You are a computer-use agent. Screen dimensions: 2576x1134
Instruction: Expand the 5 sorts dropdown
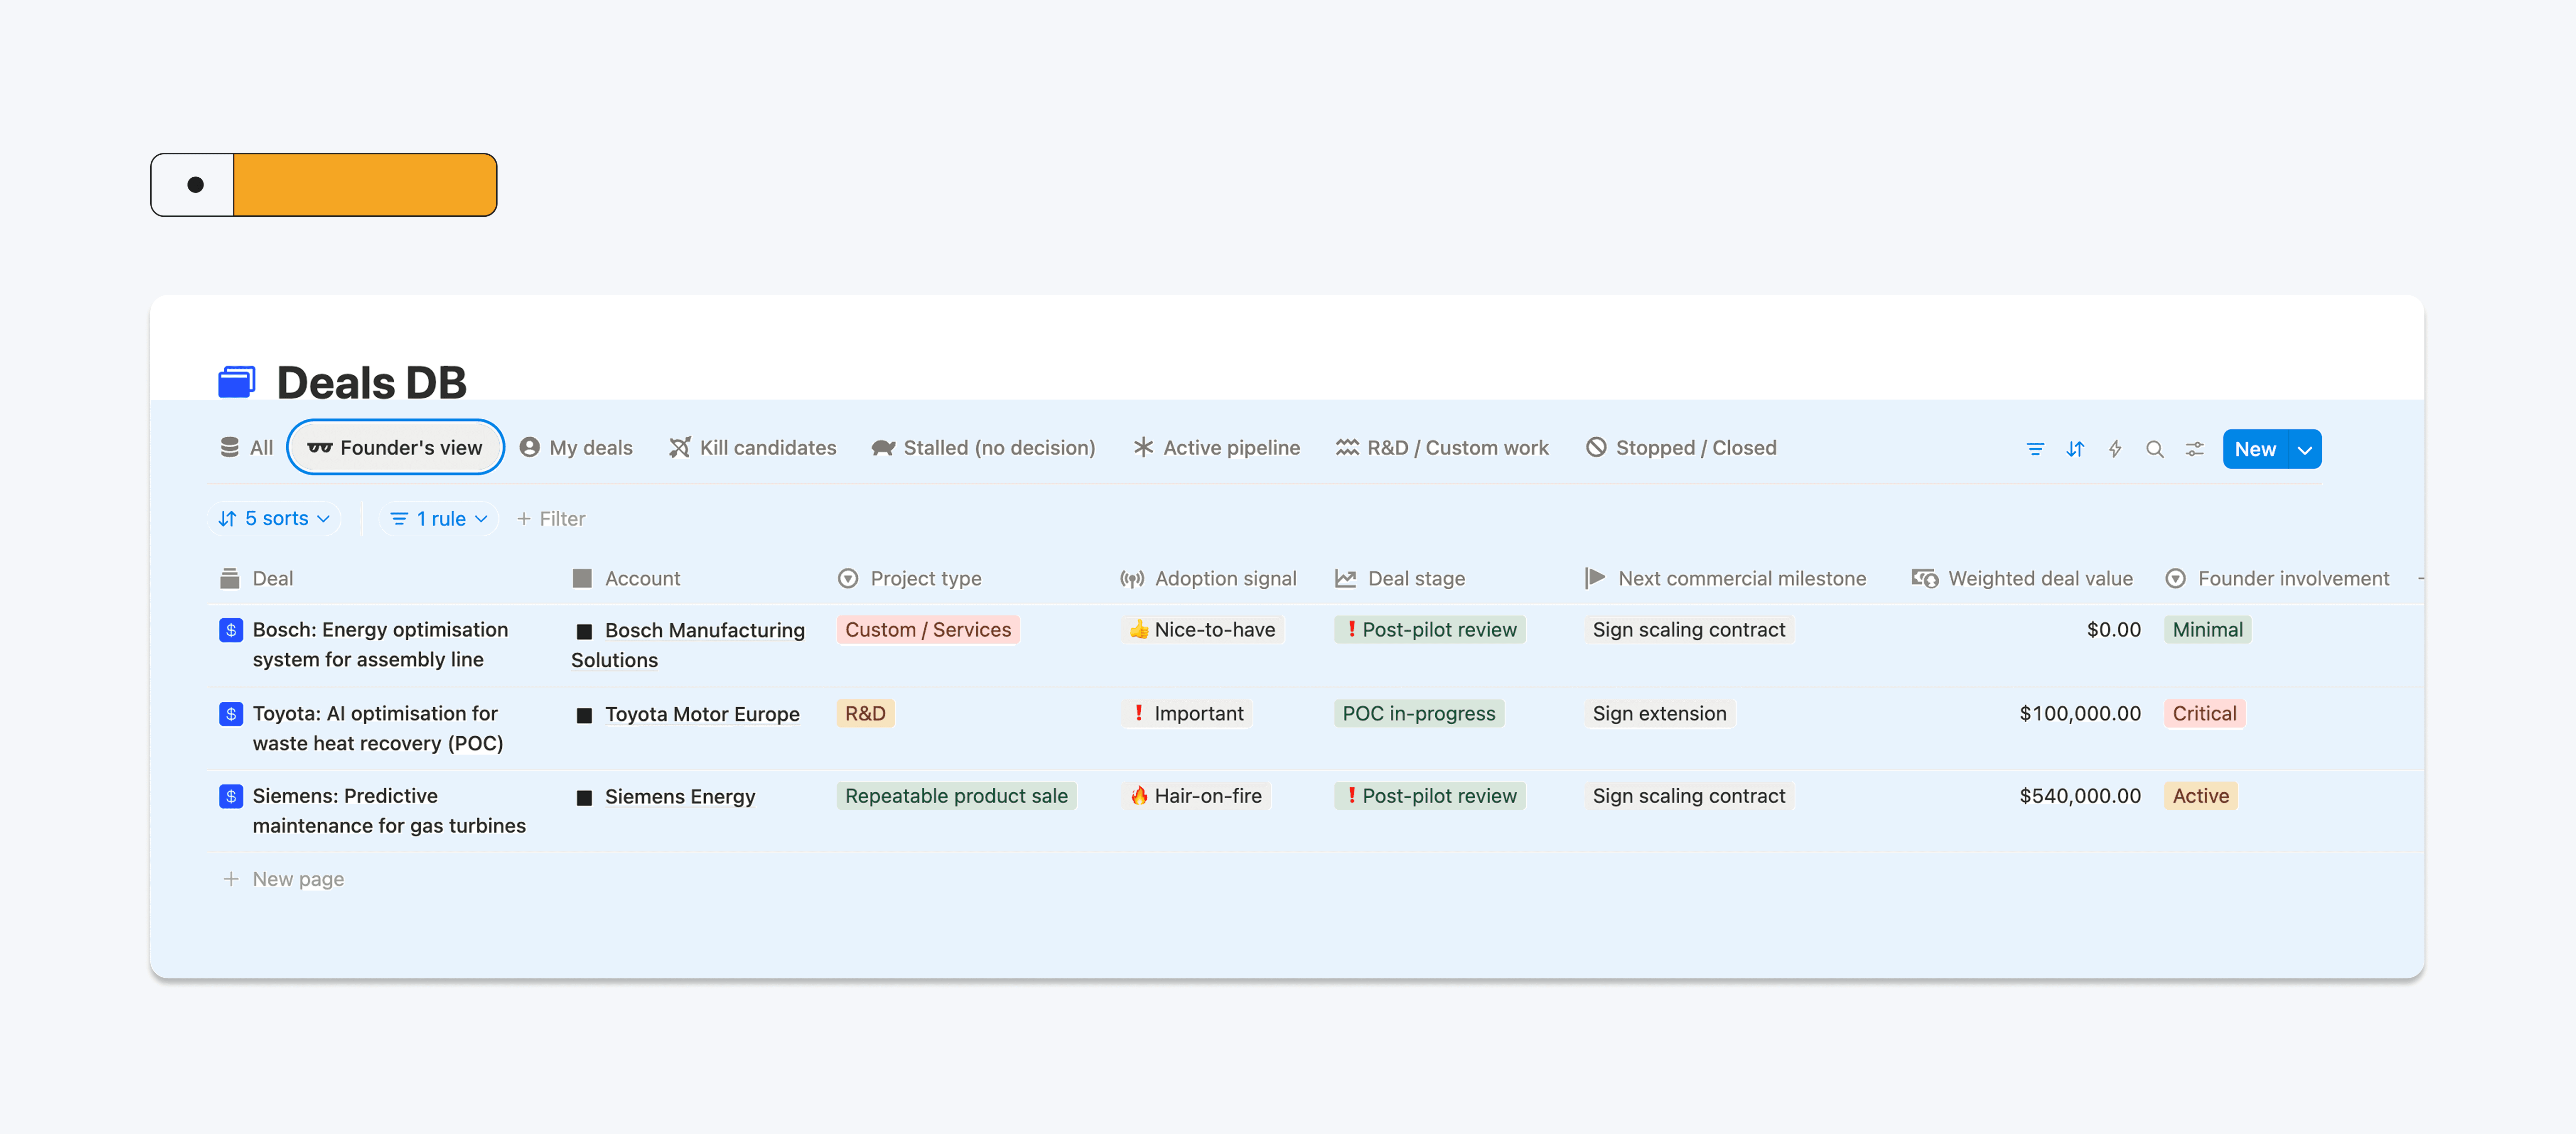click(x=274, y=518)
